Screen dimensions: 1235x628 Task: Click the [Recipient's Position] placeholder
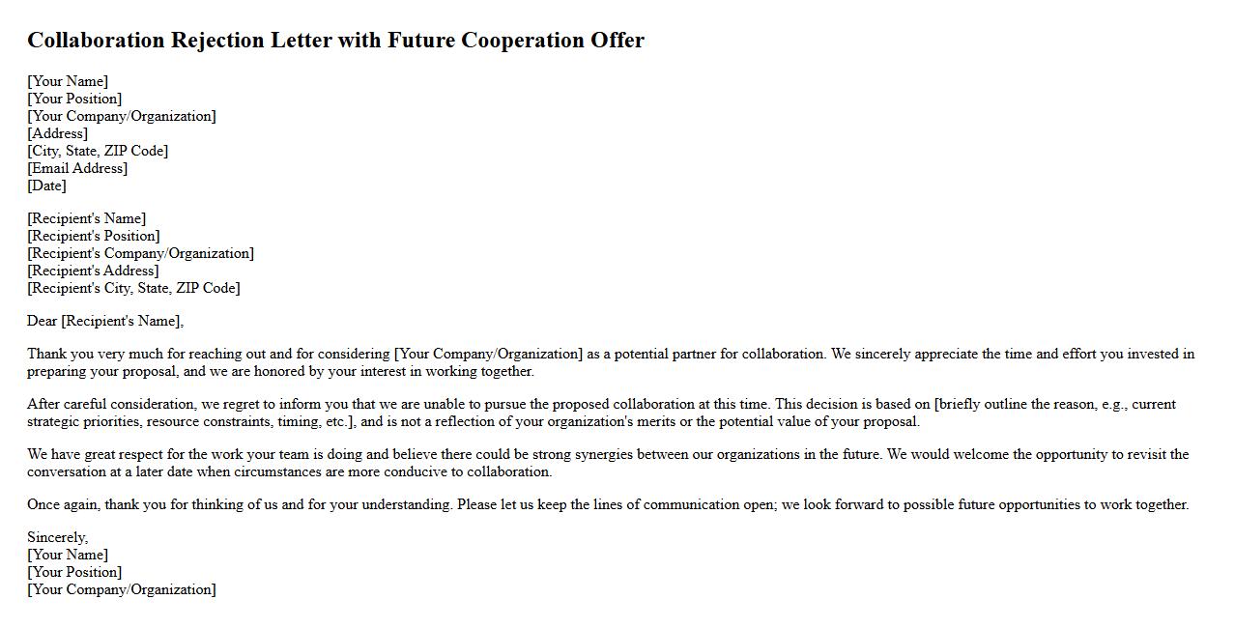pos(93,236)
